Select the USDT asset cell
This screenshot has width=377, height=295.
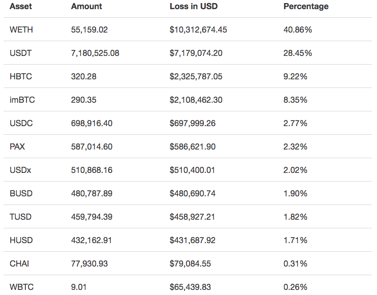point(21,53)
